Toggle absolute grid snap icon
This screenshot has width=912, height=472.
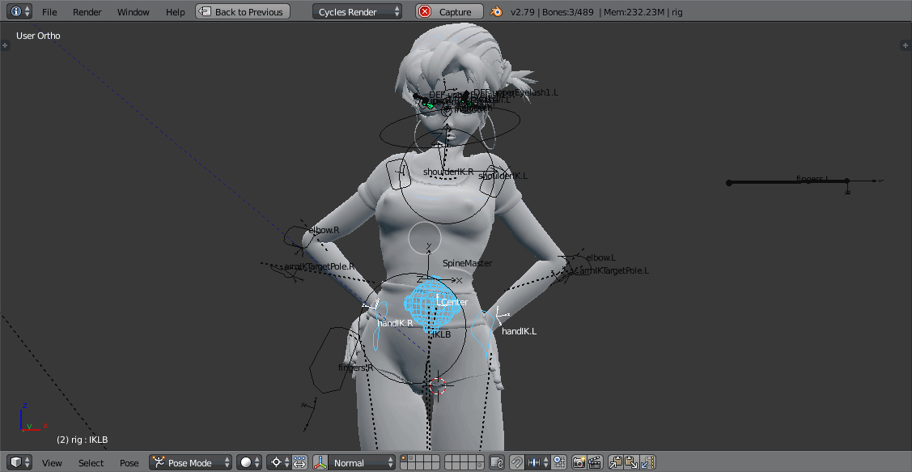coord(559,462)
